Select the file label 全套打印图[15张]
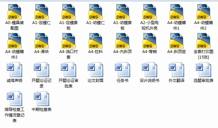218x128 pixels. [x=204, y=54]
